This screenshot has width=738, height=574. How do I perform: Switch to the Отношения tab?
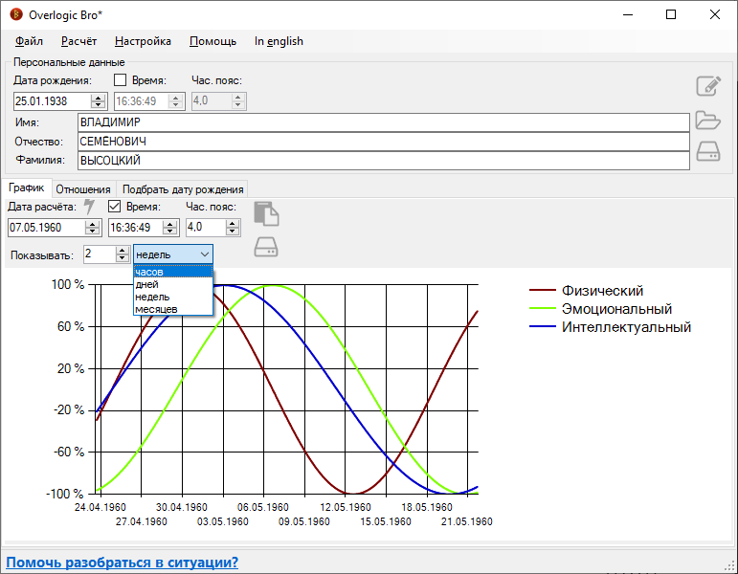point(82,188)
